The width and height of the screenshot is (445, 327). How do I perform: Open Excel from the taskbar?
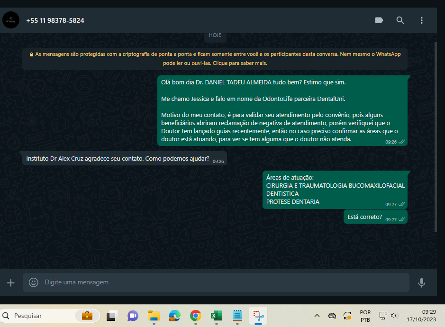(217, 316)
